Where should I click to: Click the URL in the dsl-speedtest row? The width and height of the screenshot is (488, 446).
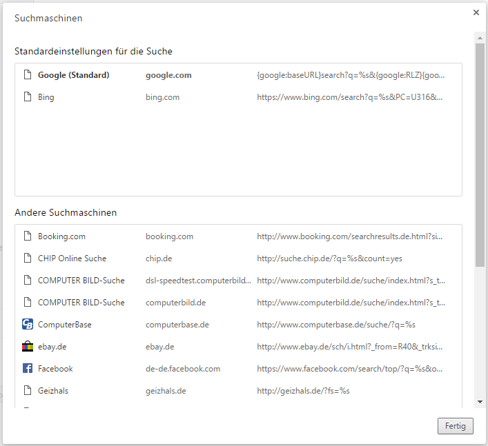(x=351, y=281)
